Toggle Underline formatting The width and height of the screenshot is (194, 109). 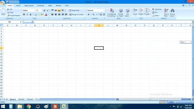click(30, 15)
